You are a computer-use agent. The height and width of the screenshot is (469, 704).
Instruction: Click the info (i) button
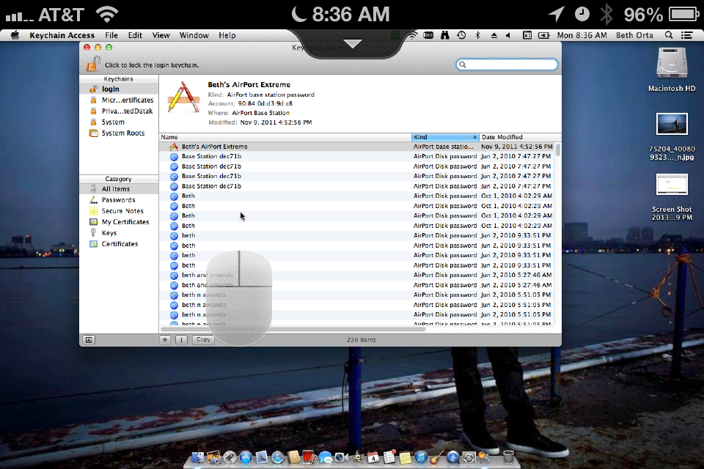click(x=181, y=340)
